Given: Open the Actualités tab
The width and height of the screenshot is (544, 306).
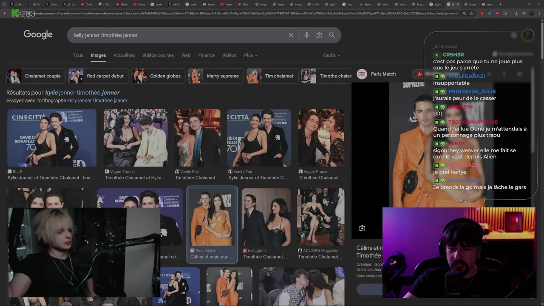Looking at the screenshot, I should 124,55.
